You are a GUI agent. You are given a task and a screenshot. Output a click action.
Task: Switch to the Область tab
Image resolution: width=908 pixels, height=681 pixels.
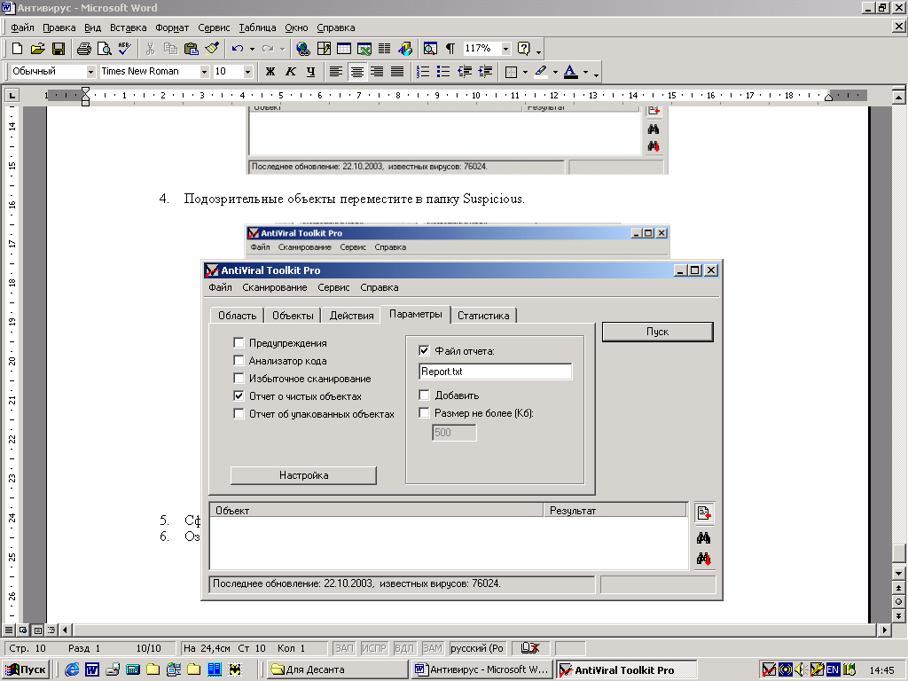click(237, 316)
